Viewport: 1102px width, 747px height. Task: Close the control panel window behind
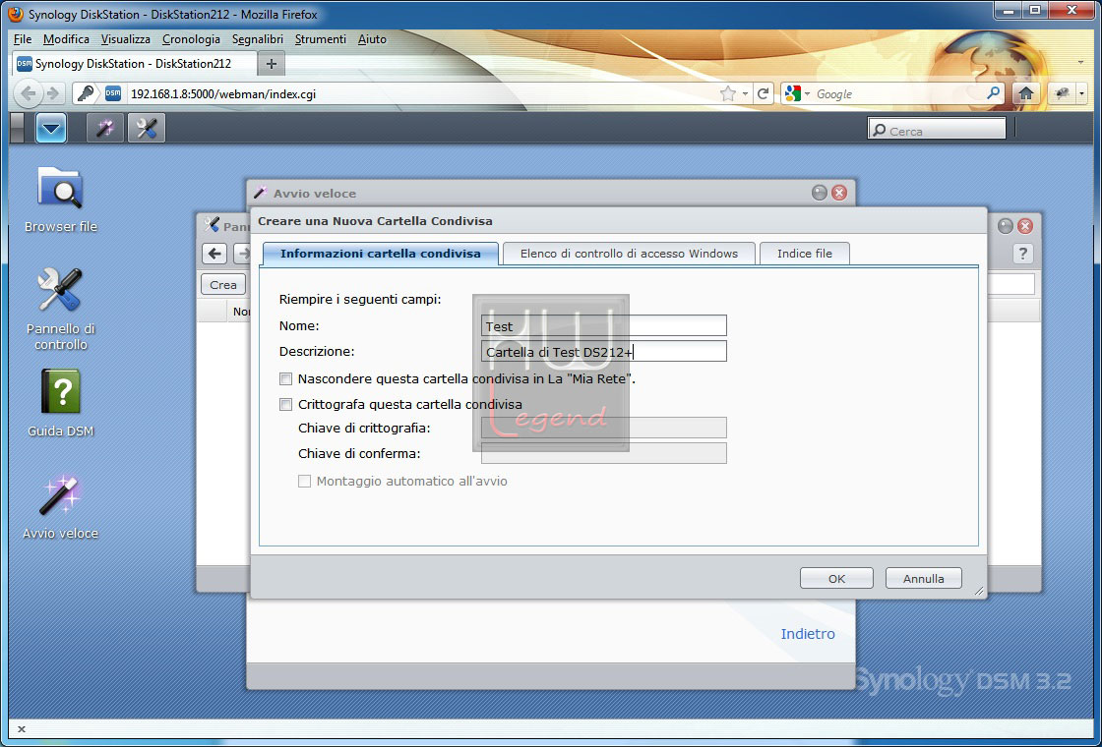pyautogui.click(x=1025, y=226)
